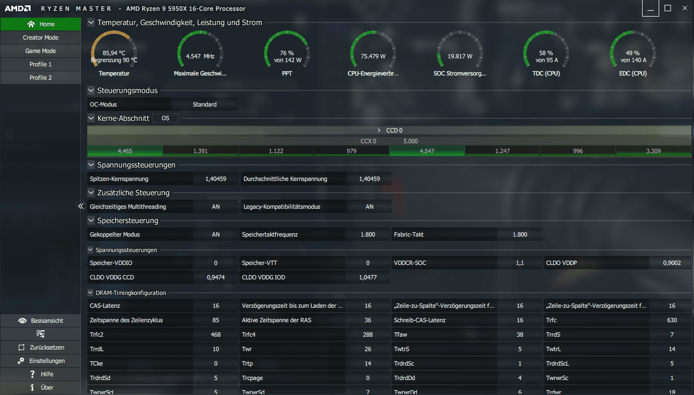Open Profile 2

(x=41, y=78)
